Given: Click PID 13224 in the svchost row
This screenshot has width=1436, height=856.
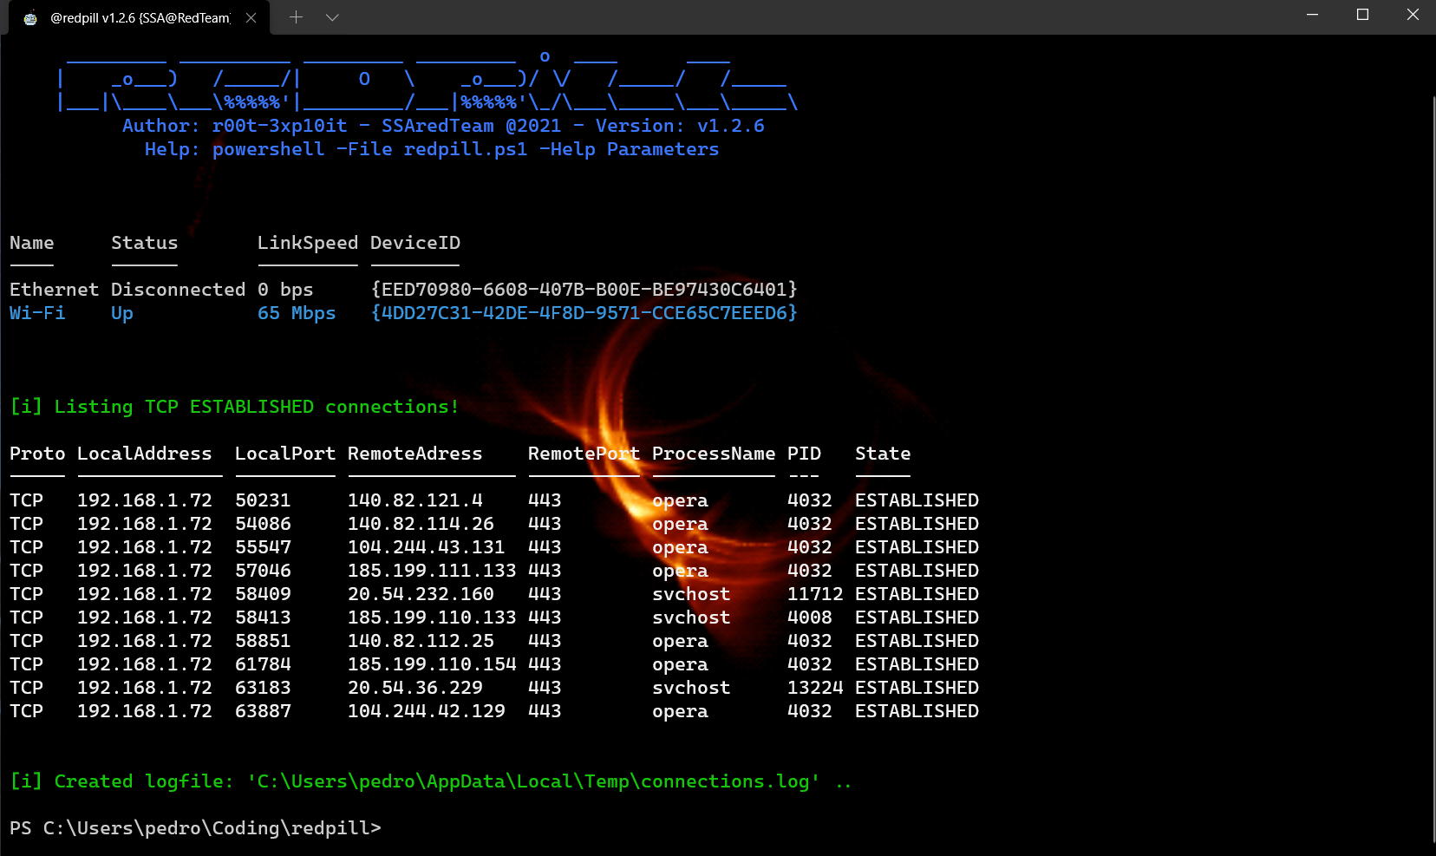Looking at the screenshot, I should 815,688.
